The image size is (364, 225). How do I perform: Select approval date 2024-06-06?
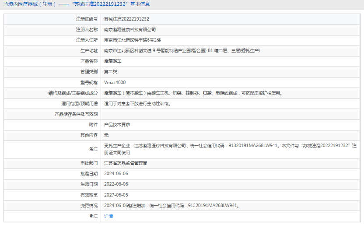[x=116, y=174]
